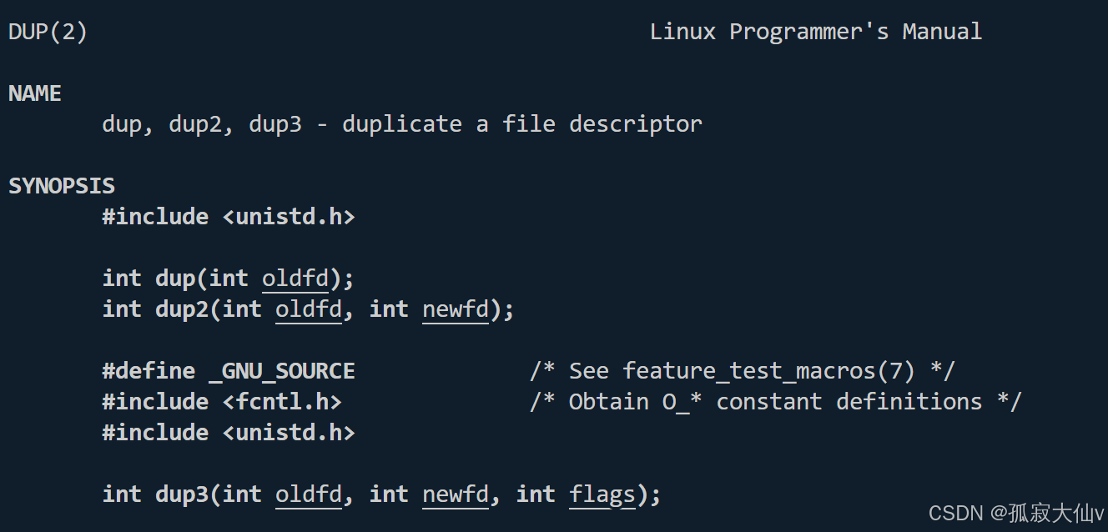Click underlined oldfd in the dup3() prototype

point(309,494)
